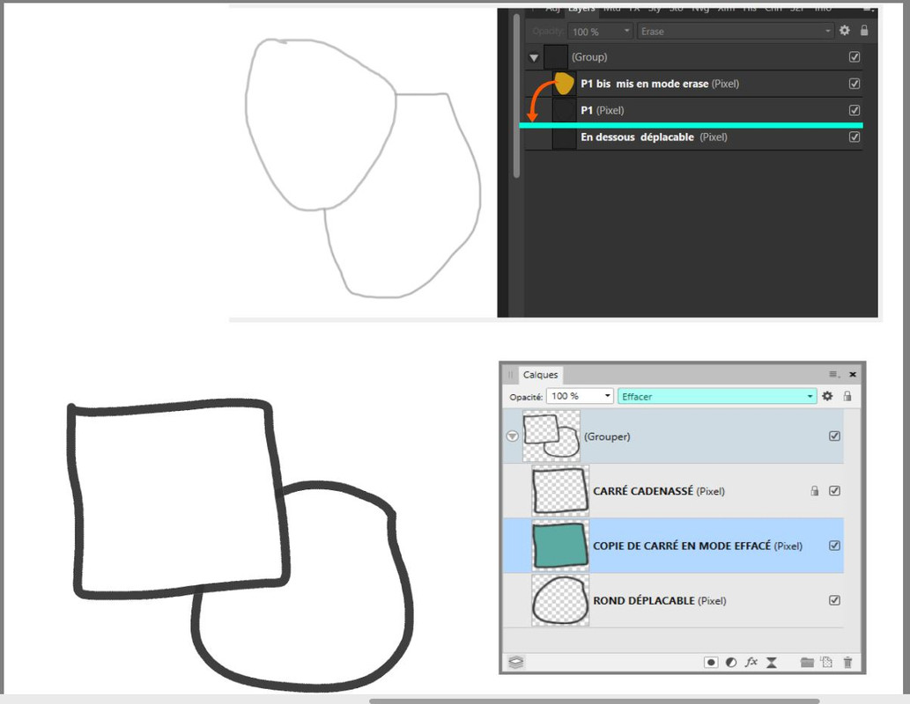Create a group folder in Calques footer
This screenshot has width=910, height=704.
pos(807,663)
